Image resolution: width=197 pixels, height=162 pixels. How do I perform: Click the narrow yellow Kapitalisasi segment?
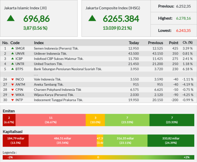100,141
